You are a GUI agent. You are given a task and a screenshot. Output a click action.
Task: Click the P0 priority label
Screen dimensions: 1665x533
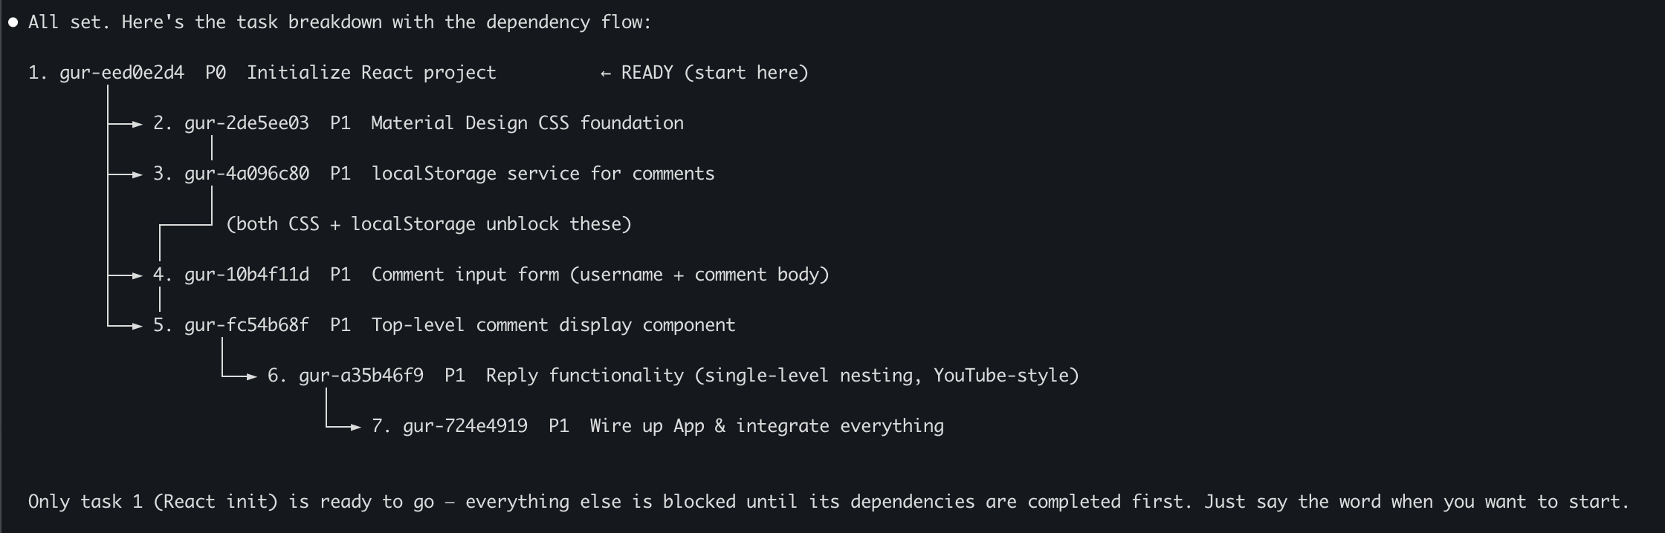216,73
